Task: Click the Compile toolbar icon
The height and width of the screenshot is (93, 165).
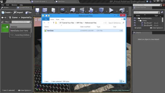Action: (x=101, y=11)
